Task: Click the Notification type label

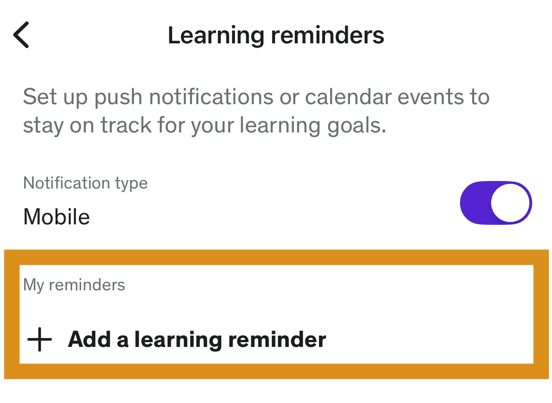Action: pyautogui.click(x=85, y=183)
